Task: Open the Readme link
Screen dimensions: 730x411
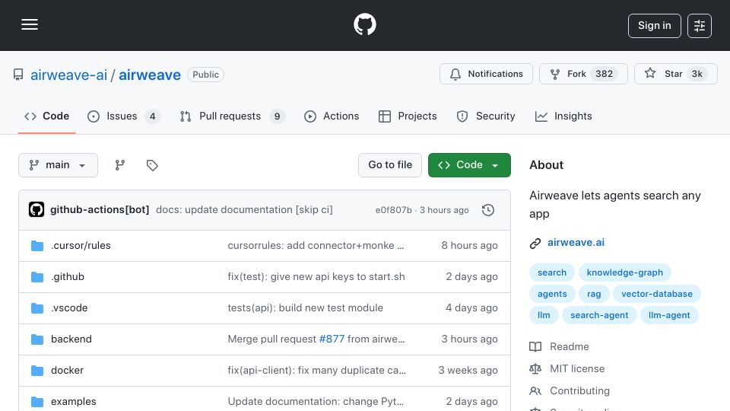Action: 560,347
